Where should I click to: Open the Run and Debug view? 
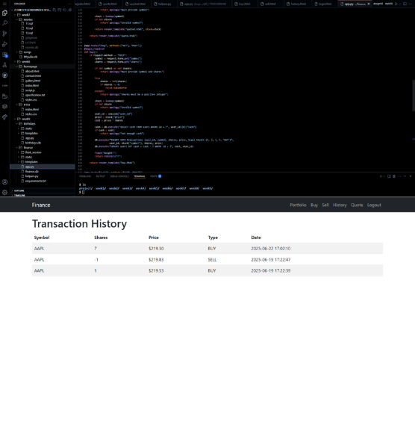[x=4, y=44]
